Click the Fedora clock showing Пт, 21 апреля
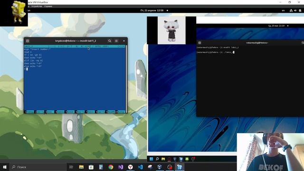 (152, 10)
